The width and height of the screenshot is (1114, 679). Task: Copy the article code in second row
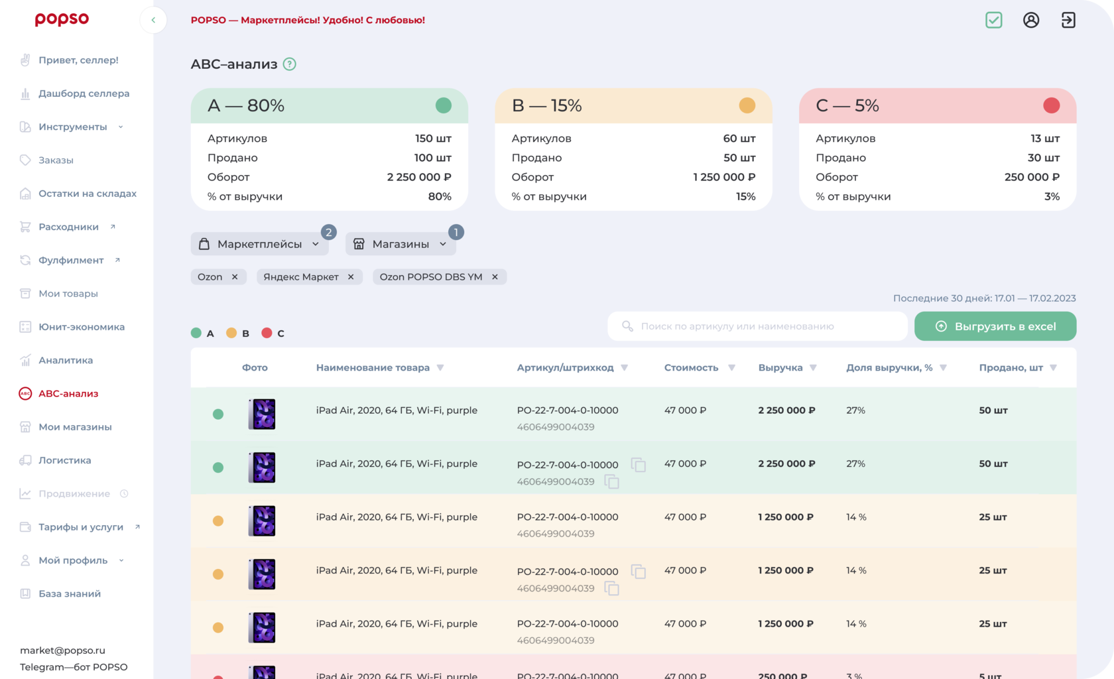pos(639,465)
